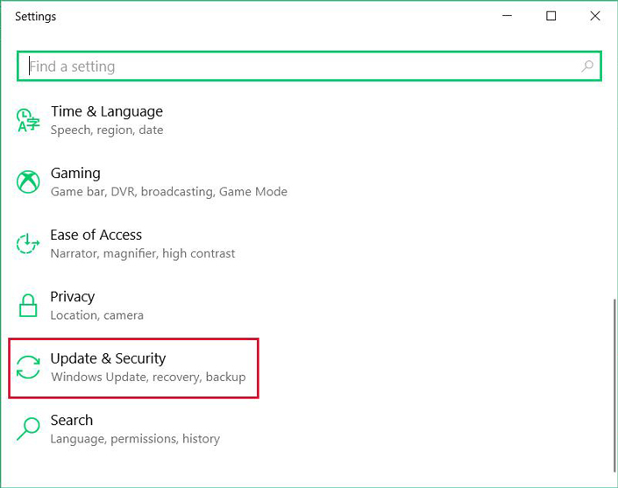618x488 pixels.
Task: Open Update & Security settings
Action: 133,368
